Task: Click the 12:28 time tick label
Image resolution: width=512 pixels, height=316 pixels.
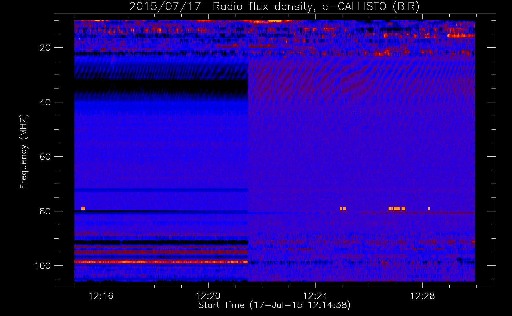Action: (x=422, y=296)
